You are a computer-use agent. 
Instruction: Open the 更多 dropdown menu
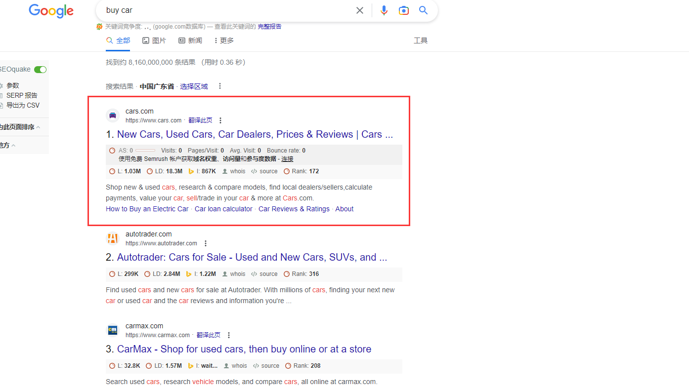click(224, 40)
